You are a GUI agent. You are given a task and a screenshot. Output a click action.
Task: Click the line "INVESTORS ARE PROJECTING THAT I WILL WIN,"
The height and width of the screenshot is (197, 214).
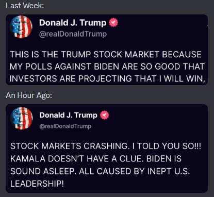point(107,79)
